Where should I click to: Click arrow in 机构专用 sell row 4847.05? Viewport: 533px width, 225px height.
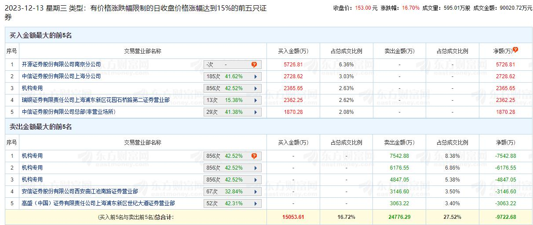(x=255, y=180)
